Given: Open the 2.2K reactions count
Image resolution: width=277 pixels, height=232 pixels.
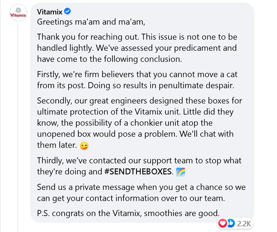Looking at the screenshot, I should (244, 223).
